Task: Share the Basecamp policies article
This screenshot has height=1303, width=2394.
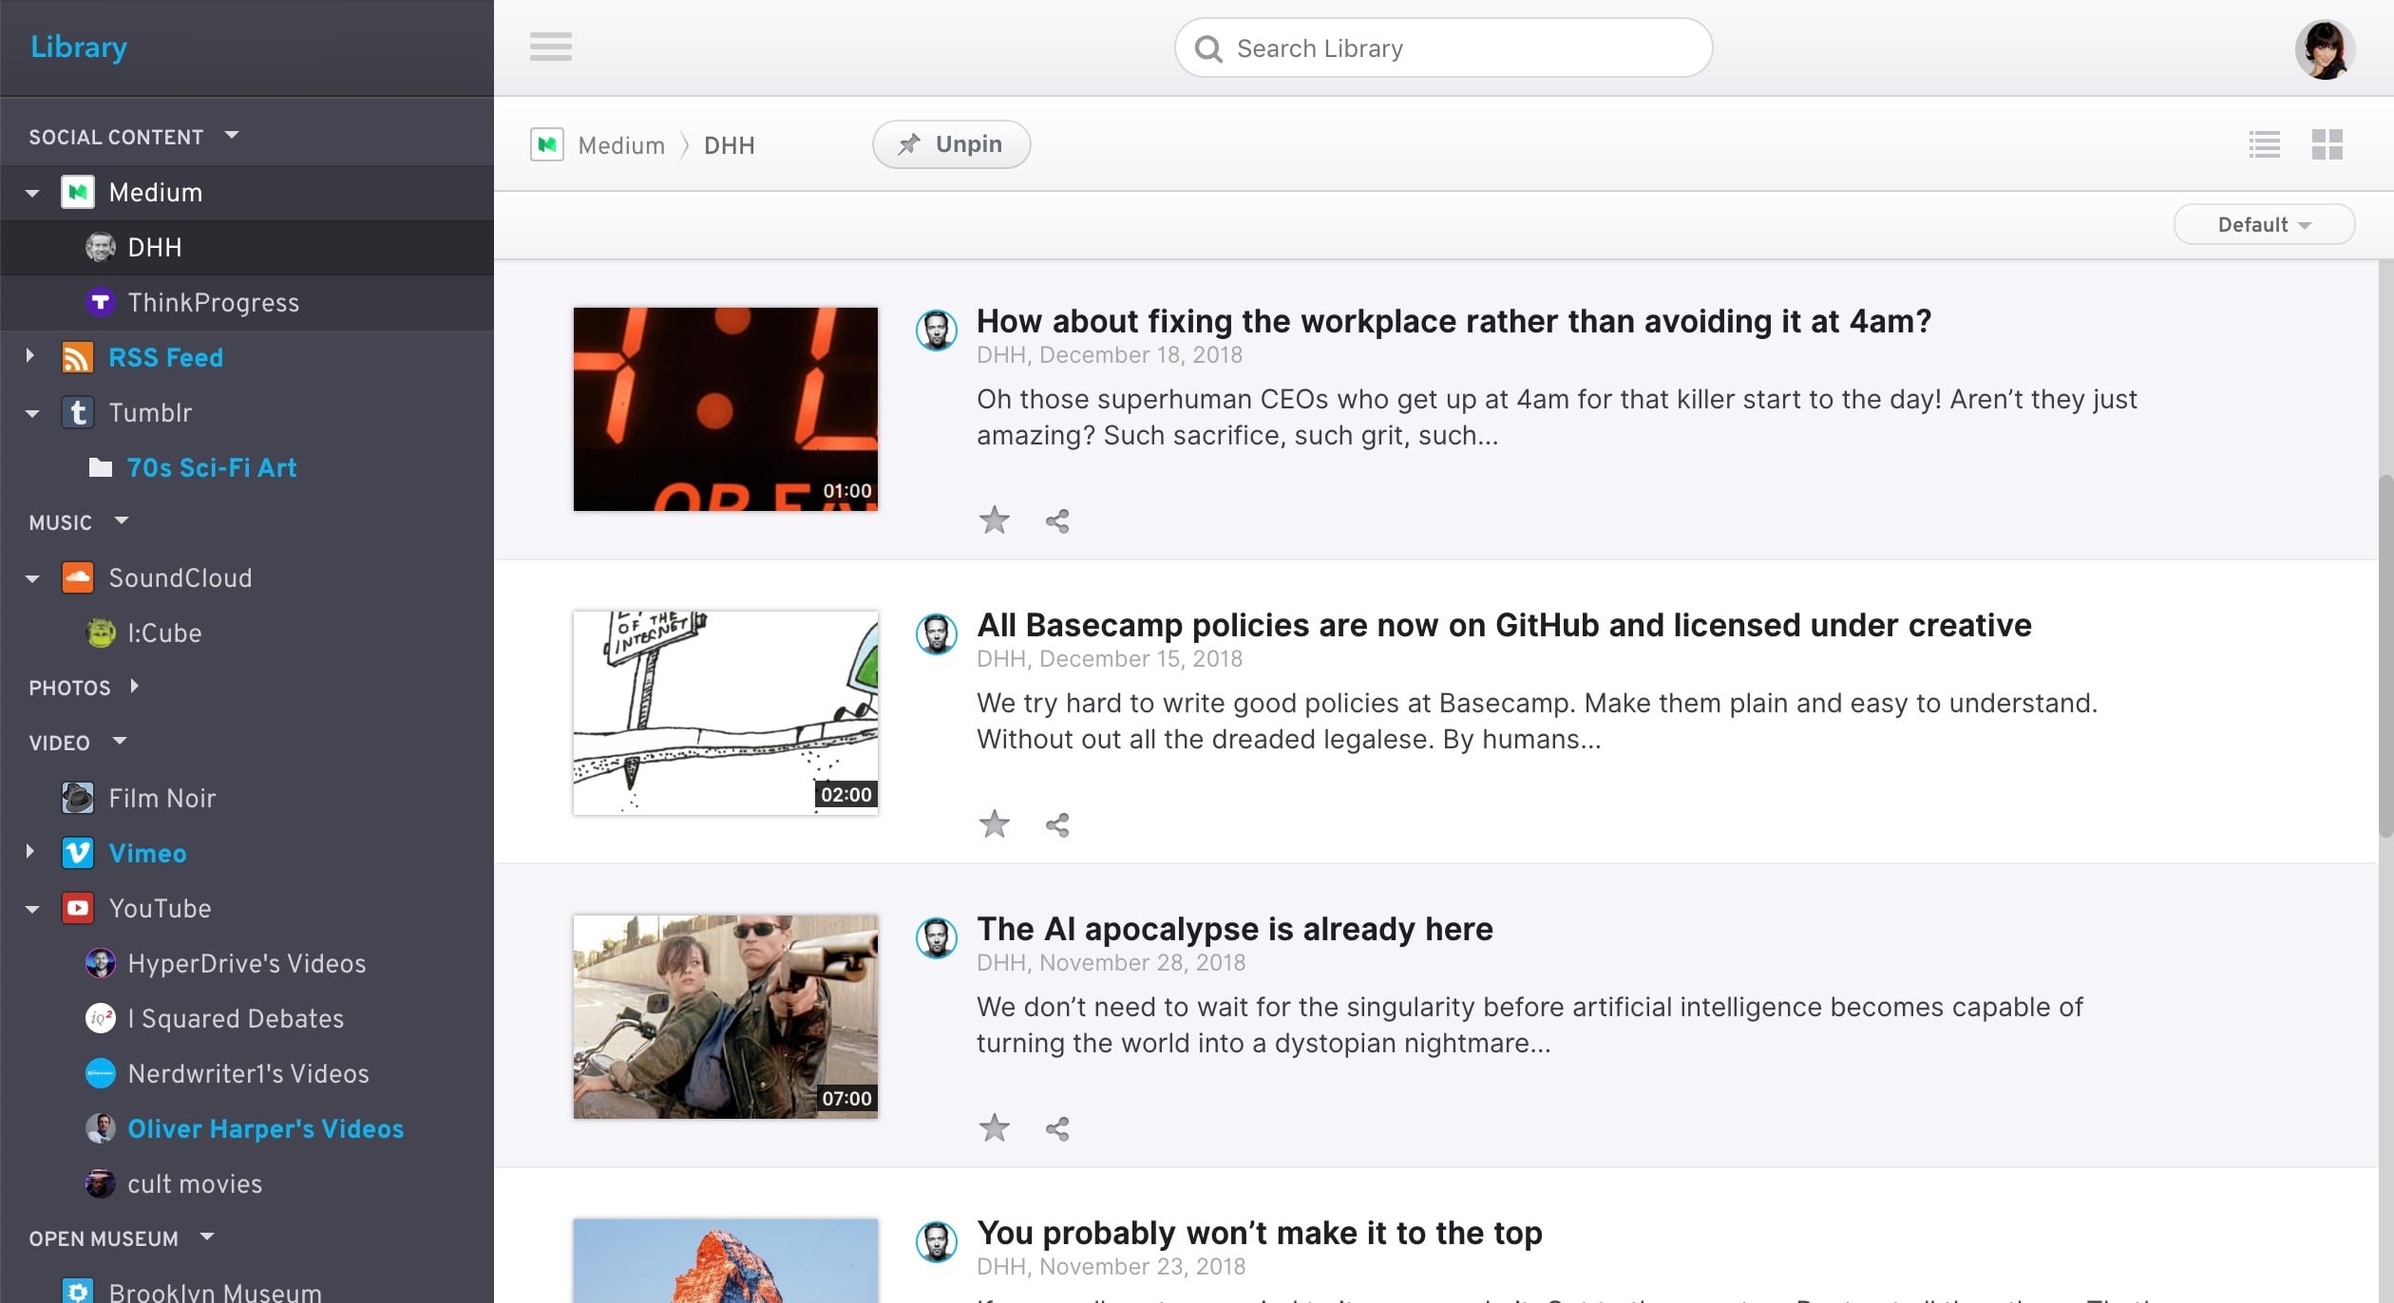Action: (x=1057, y=825)
